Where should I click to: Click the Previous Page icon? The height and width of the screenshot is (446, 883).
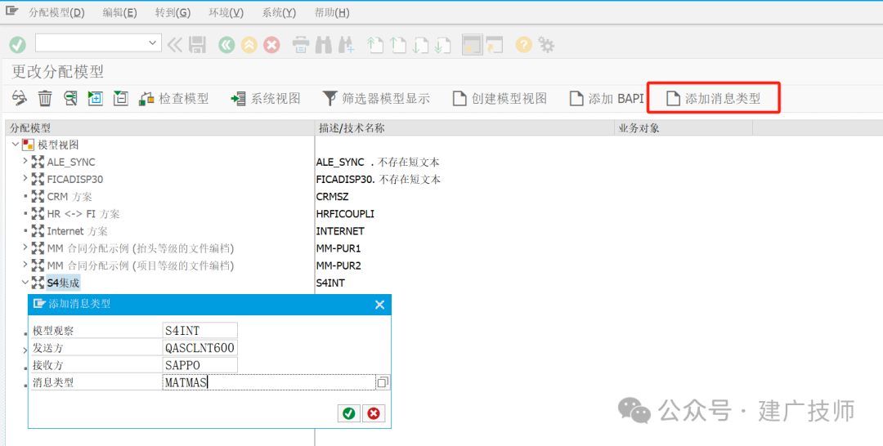point(398,44)
